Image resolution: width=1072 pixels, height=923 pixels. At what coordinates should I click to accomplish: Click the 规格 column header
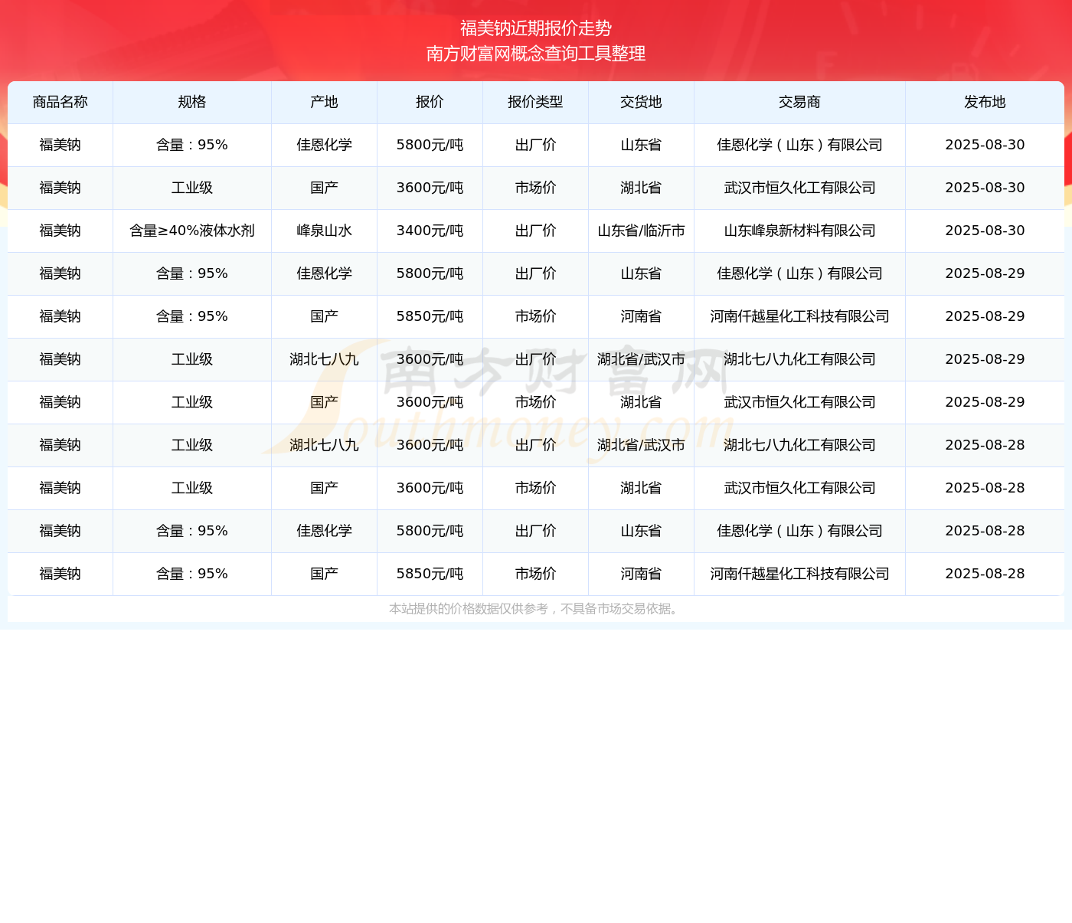[x=192, y=102]
